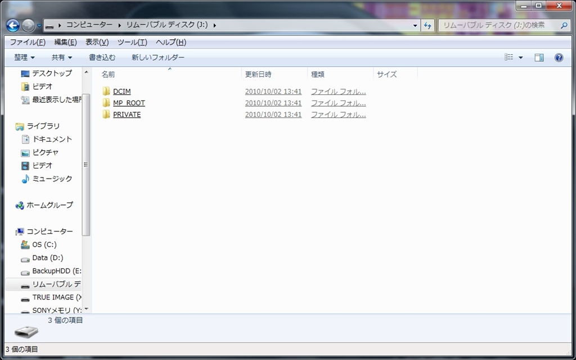Select the DCIM folder icon
576x360 pixels.
pos(106,91)
